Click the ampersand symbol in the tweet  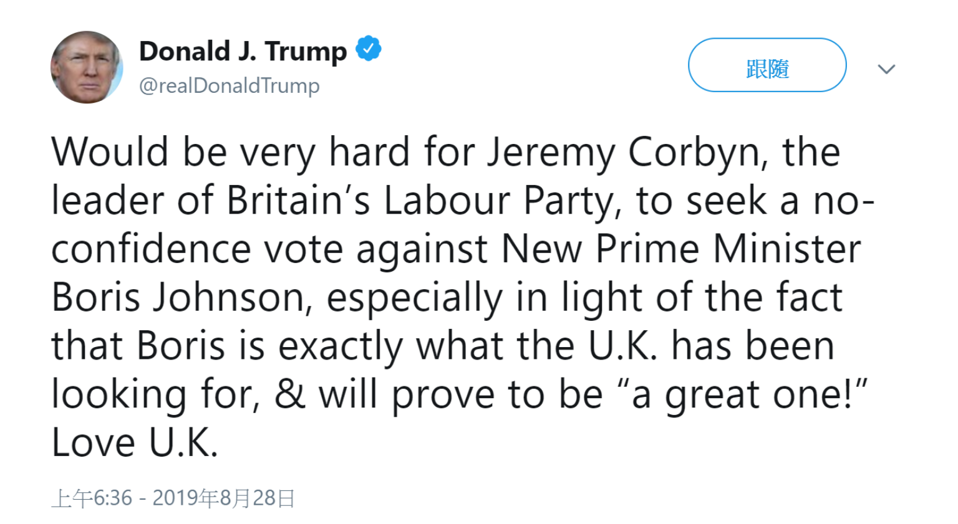coord(290,394)
